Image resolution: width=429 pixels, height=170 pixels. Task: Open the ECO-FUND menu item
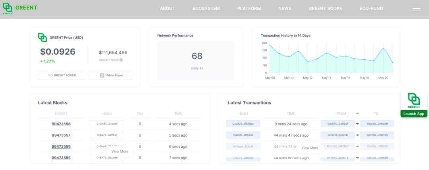coord(371,8)
